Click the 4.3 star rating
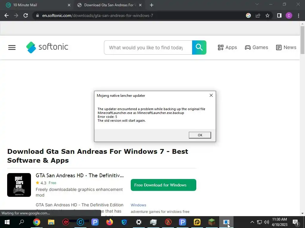 pos(41,183)
